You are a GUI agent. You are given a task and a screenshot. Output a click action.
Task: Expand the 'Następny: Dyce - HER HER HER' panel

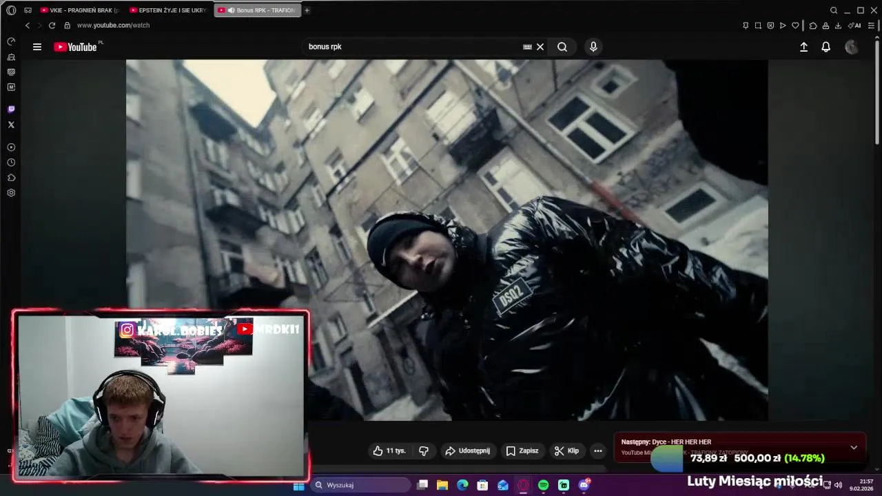(x=854, y=448)
